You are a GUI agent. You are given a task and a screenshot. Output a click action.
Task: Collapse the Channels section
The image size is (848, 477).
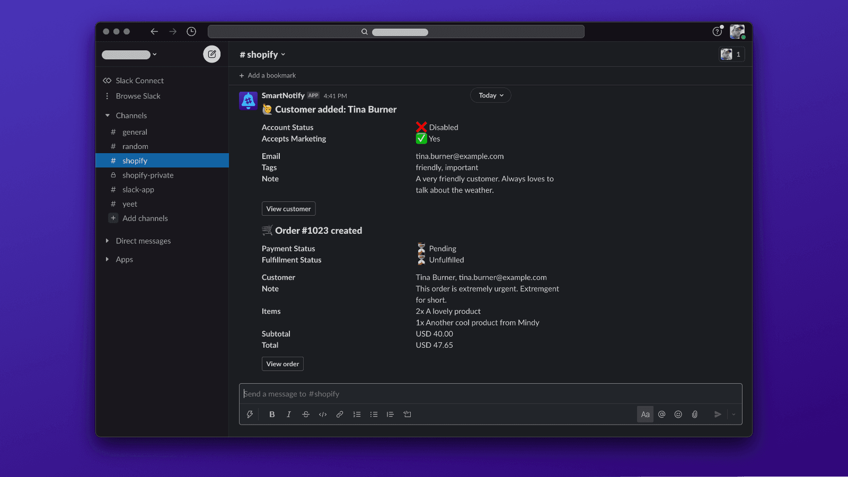[x=108, y=115]
